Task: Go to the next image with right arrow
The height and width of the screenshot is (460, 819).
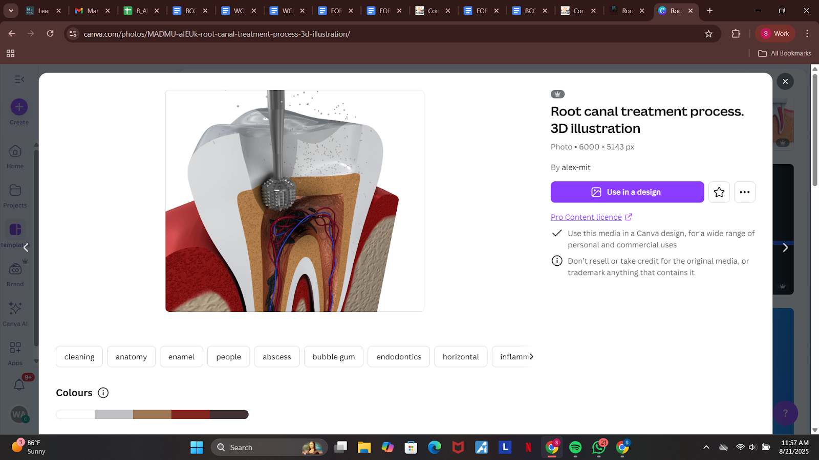Action: 785,247
